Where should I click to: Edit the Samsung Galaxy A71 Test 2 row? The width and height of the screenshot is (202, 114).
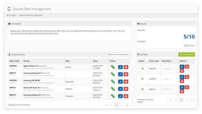coord(120,74)
